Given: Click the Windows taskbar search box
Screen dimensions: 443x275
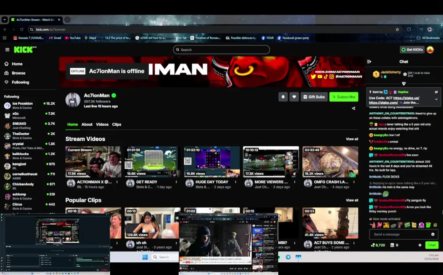Looking at the screenshot, I should [165, 257].
